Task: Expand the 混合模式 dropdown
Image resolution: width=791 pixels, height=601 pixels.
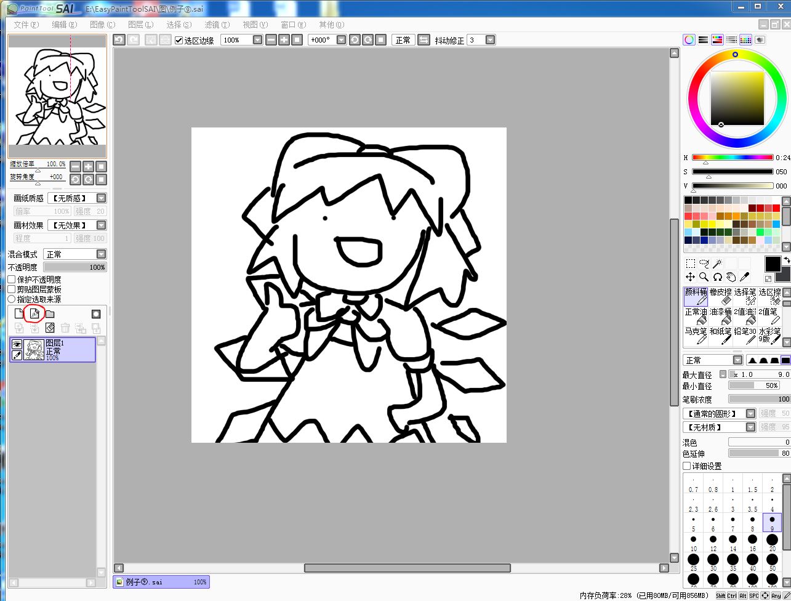Action: point(101,254)
